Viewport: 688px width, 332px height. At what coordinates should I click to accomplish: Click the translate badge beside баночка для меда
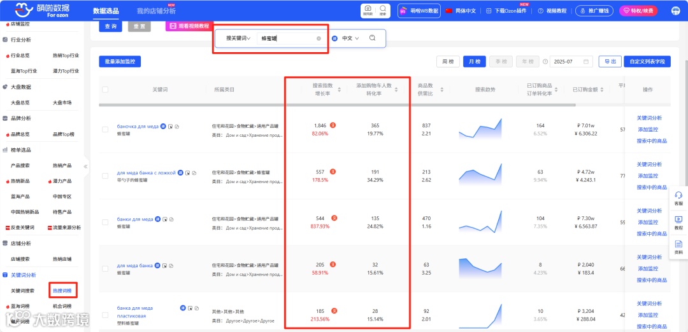pyautogui.click(x=163, y=126)
